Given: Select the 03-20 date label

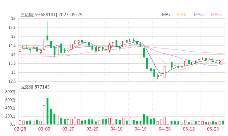Looking at the screenshot, I should click(x=68, y=129).
